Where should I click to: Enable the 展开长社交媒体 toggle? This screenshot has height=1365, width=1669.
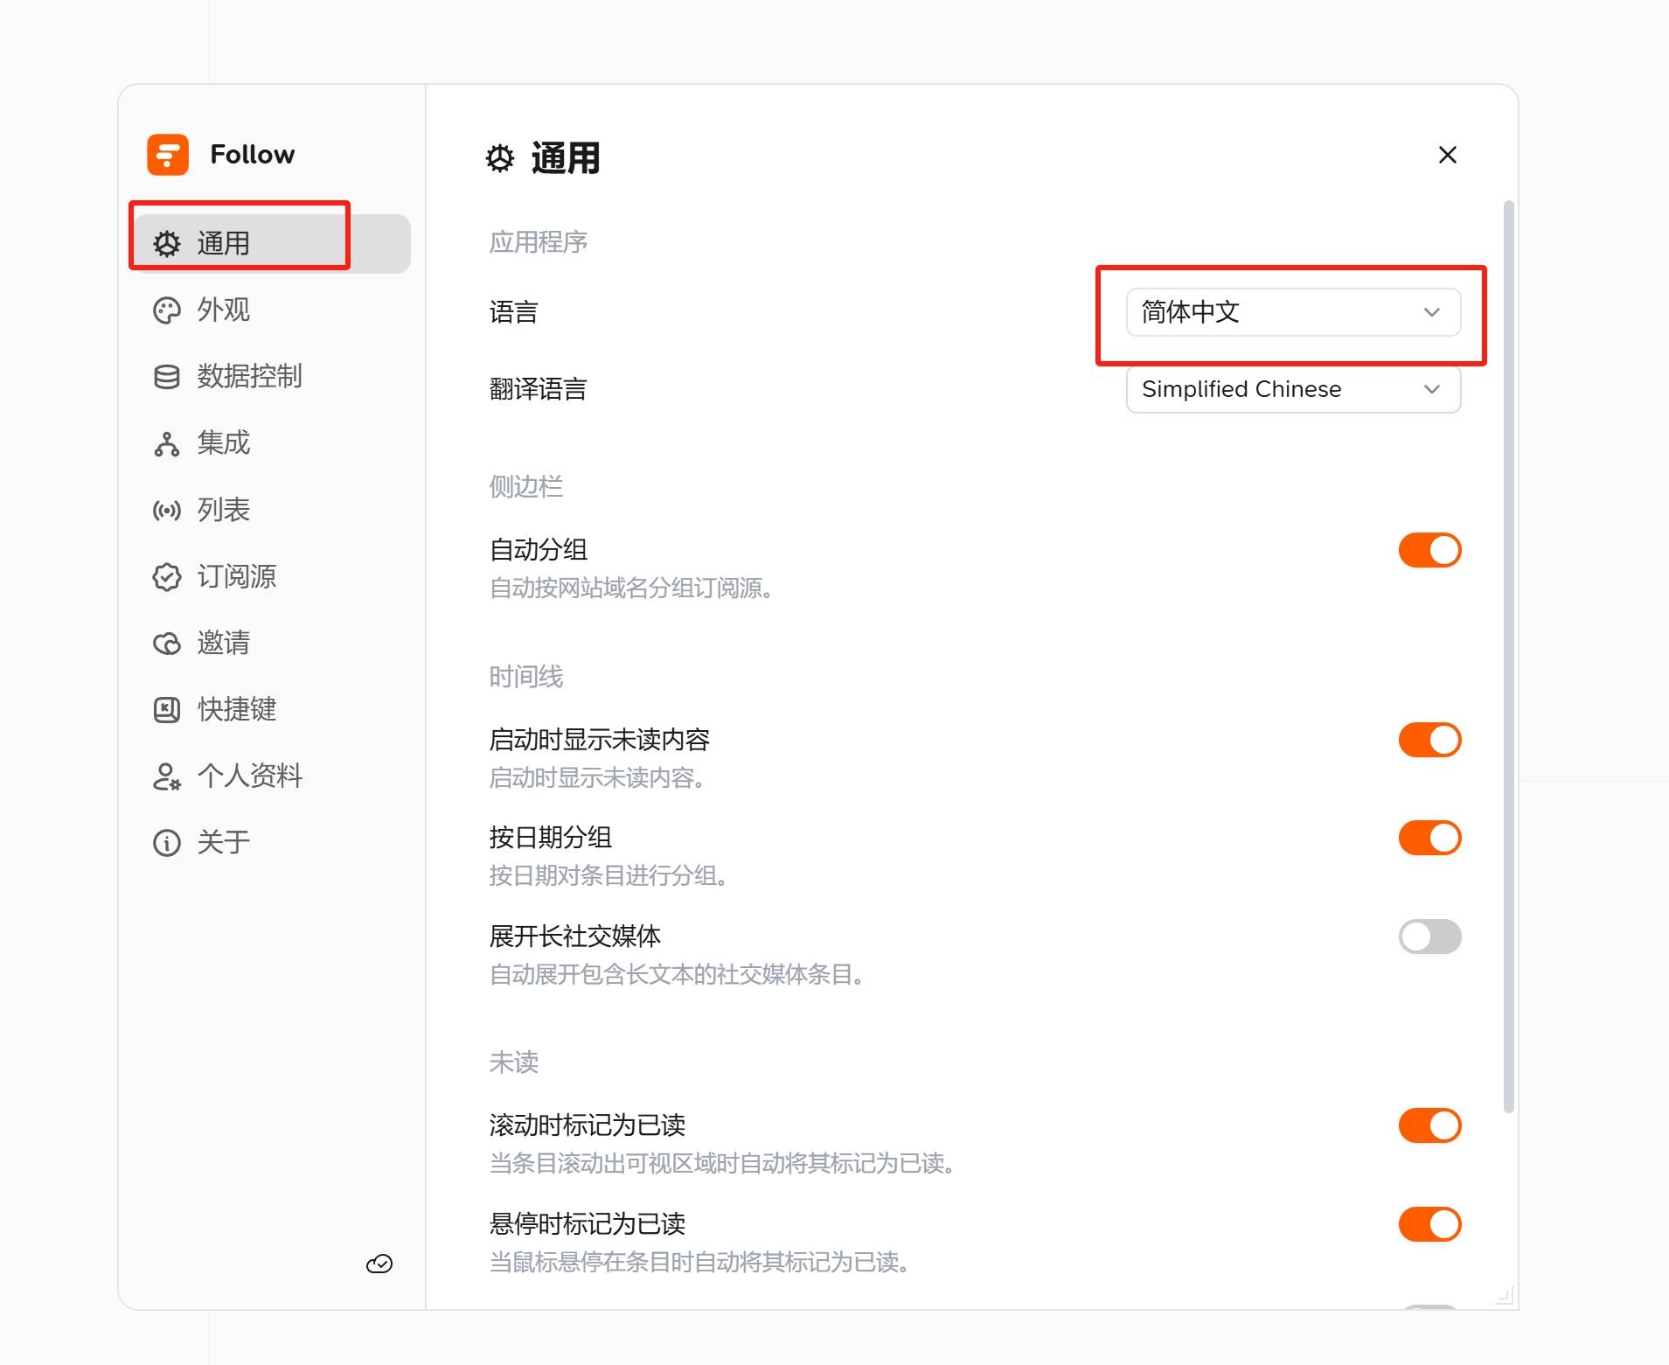click(1429, 937)
